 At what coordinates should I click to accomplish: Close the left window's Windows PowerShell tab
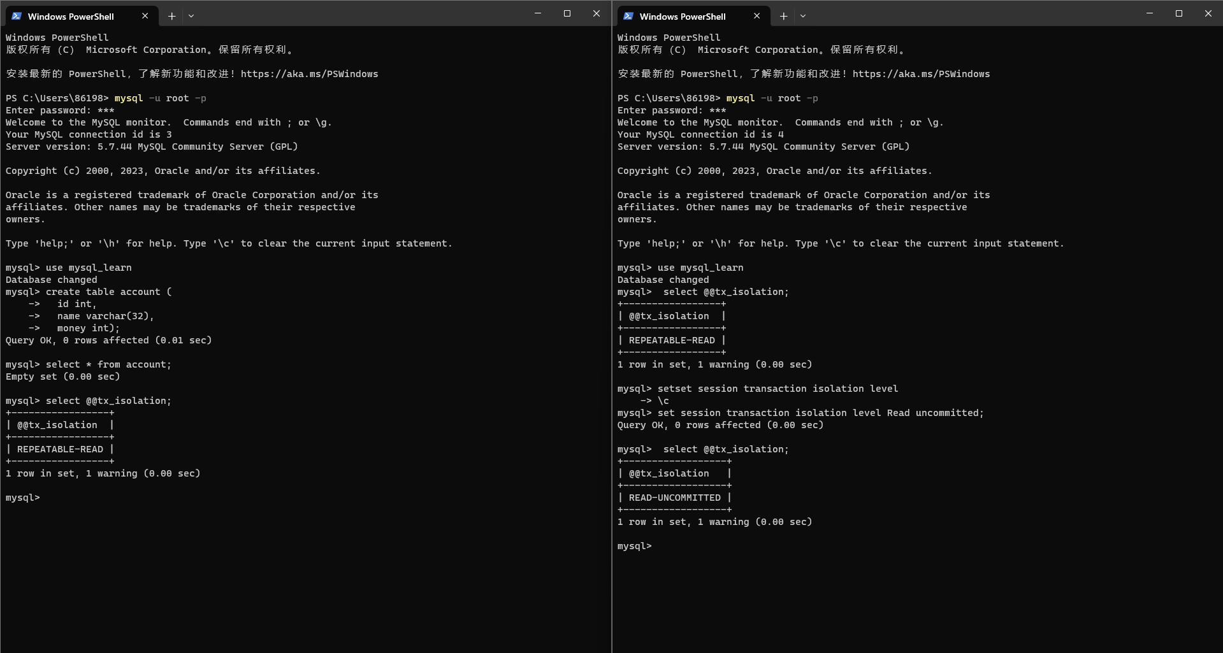click(145, 16)
